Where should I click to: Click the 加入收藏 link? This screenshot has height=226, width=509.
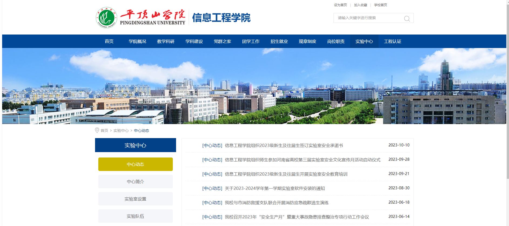[360, 5]
